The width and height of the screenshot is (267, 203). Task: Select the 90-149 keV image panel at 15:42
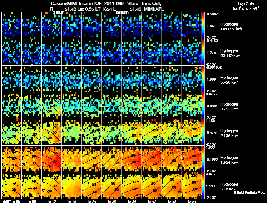152,52
